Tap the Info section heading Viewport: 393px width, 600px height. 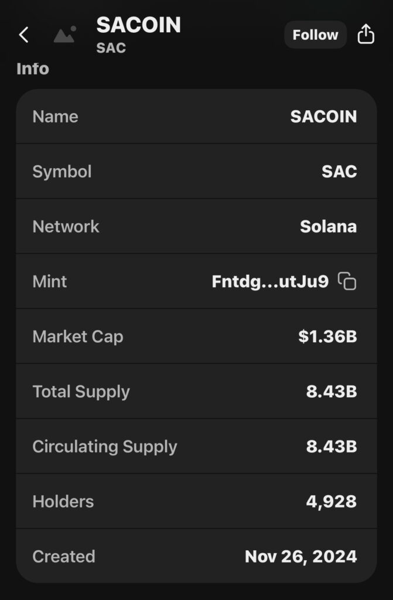(33, 69)
